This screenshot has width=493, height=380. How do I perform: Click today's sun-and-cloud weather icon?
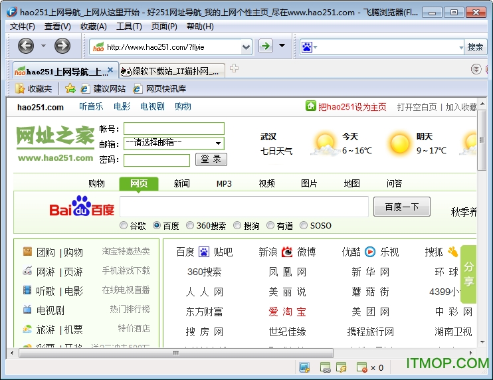[324, 144]
